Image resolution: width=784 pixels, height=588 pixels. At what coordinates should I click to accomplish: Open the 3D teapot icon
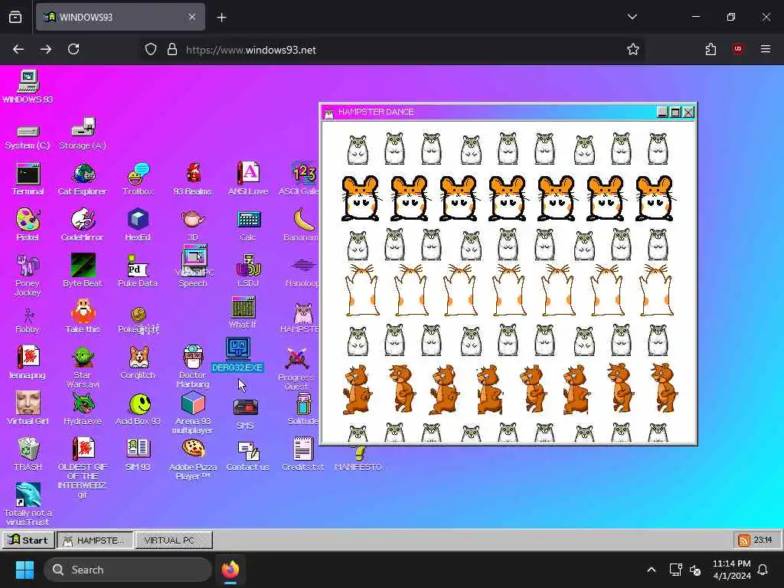[x=193, y=225]
